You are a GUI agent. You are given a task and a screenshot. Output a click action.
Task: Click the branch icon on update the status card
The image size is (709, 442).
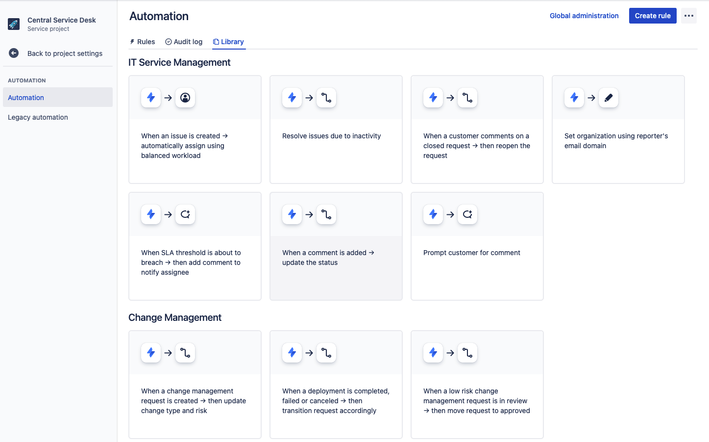[x=326, y=214]
